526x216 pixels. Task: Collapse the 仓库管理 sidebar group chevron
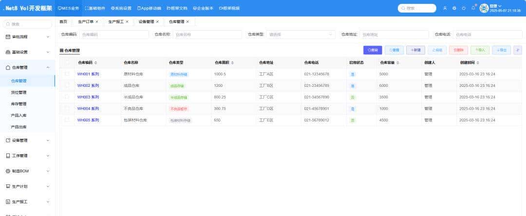(48, 67)
